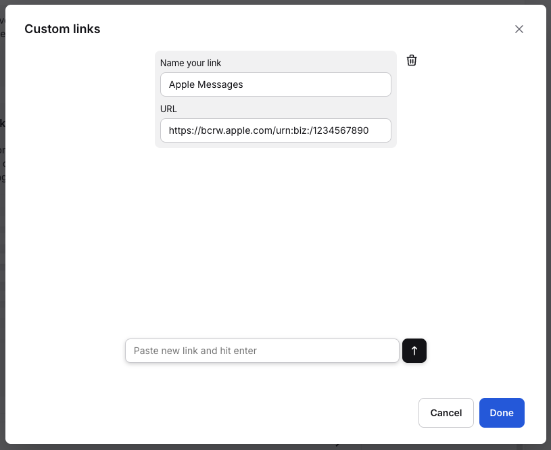Close the Custom links dialog with X
This screenshot has width=551, height=450.
point(519,29)
